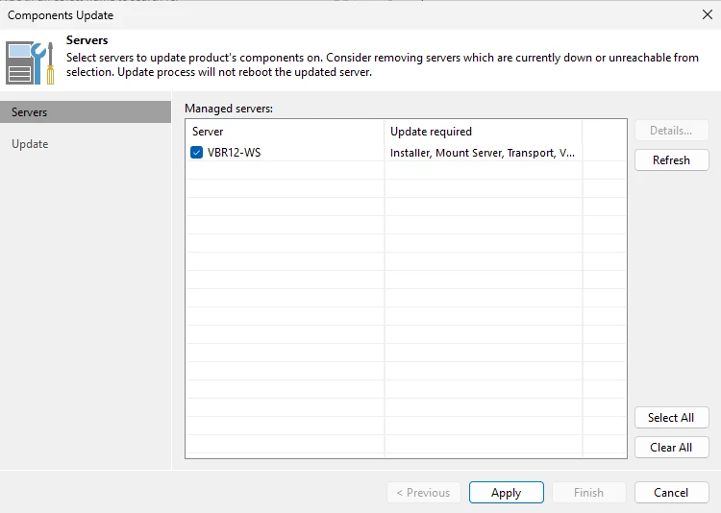The image size is (721, 513).
Task: Cancel the components update wizard
Action: click(671, 492)
